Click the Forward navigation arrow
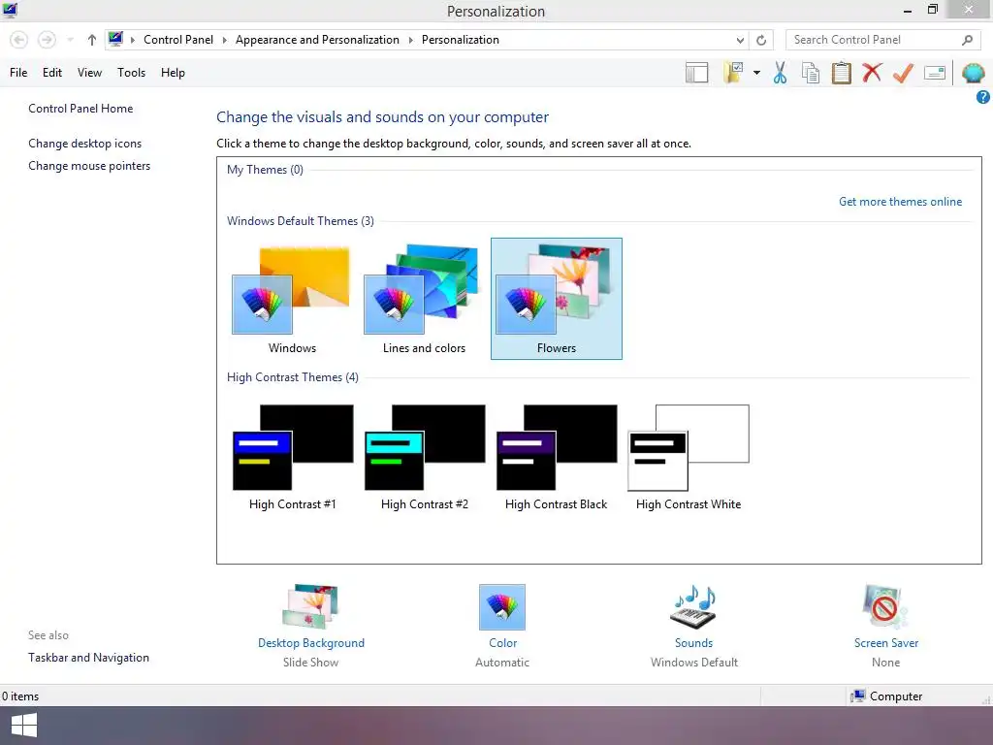 tap(47, 40)
